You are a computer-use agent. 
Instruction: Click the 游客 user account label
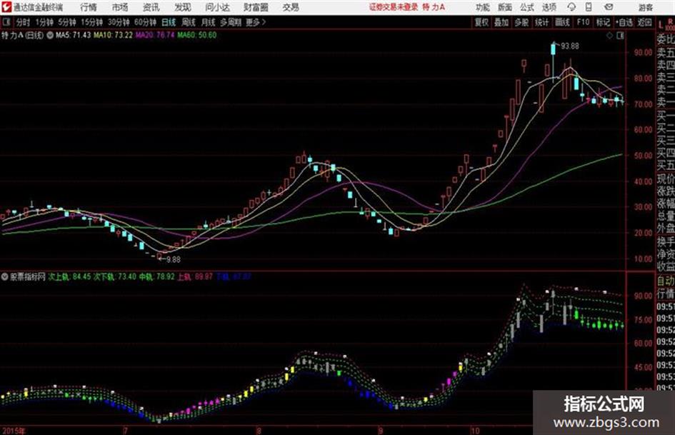tap(645, 7)
